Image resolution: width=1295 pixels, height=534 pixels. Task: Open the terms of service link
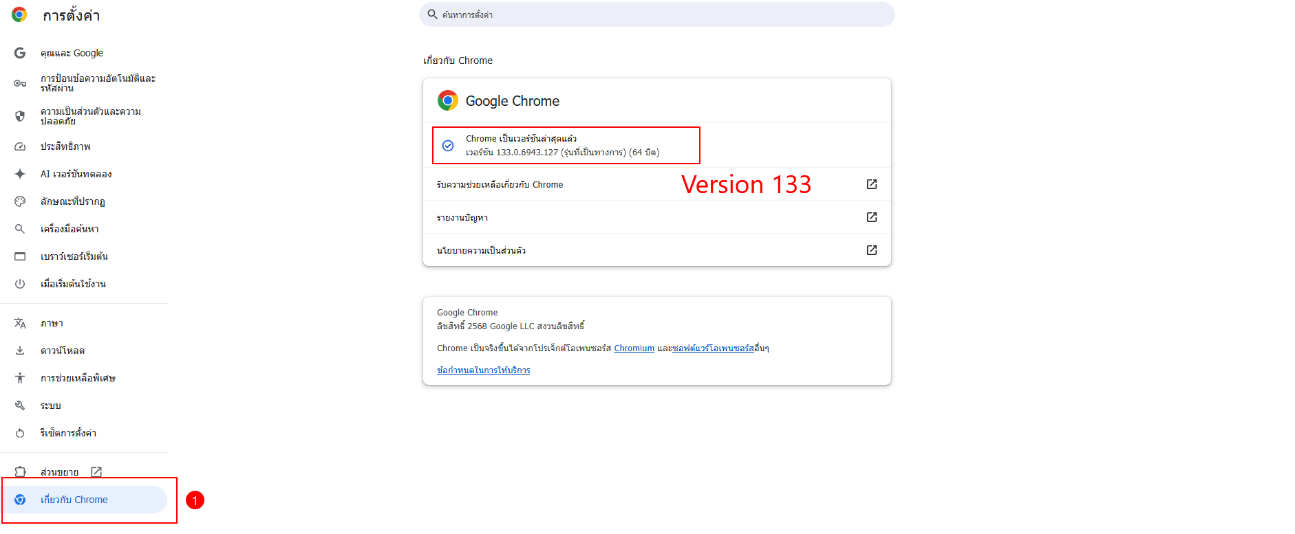coord(483,370)
